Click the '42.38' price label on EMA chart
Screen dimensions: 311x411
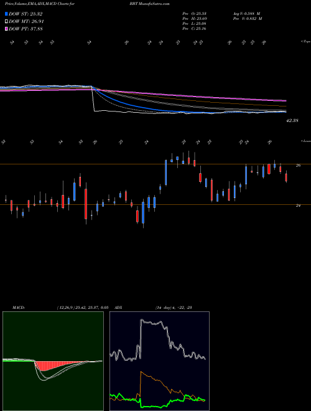pos(292,121)
